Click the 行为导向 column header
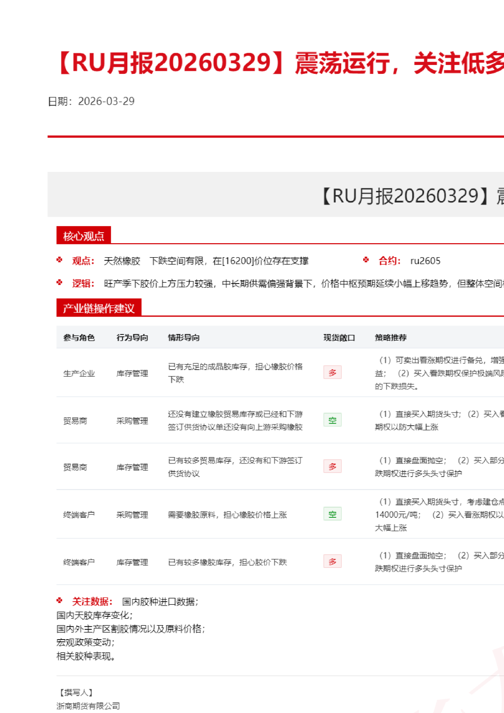This screenshot has width=504, height=713. (x=132, y=338)
